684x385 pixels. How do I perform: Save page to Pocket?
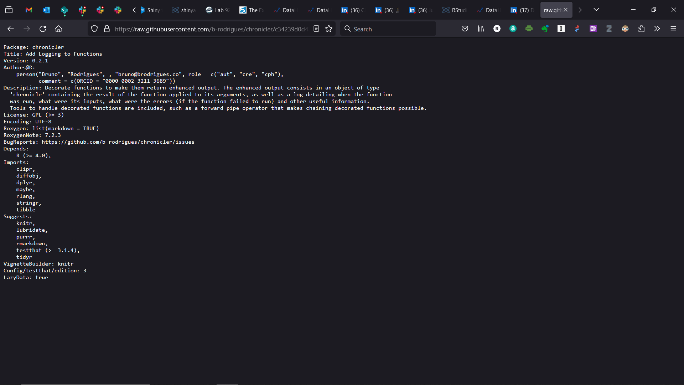pos(465,29)
